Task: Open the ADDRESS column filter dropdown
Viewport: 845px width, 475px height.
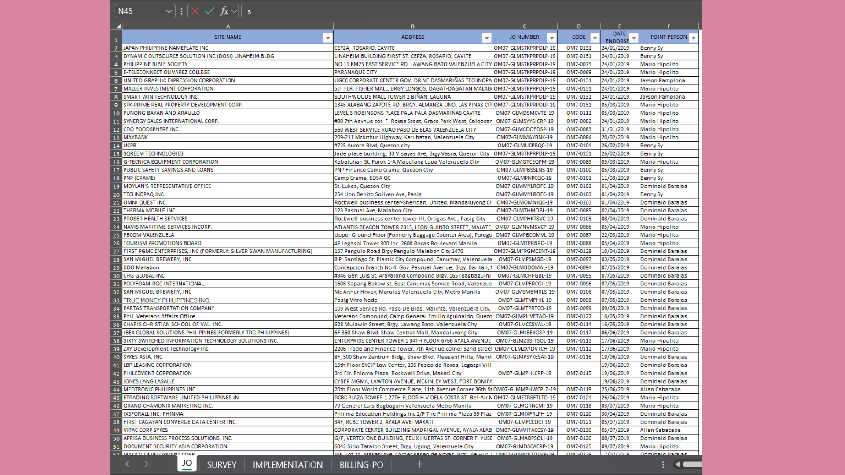Action: (486, 38)
